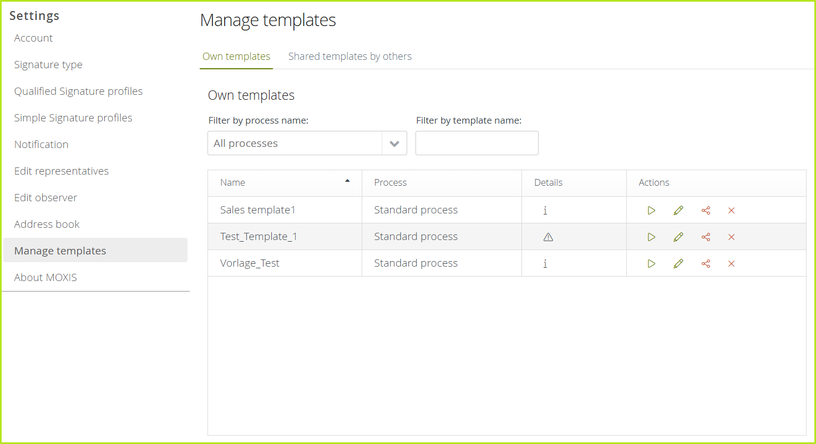Open the Address book settings page
The image size is (816, 444).
(x=47, y=224)
